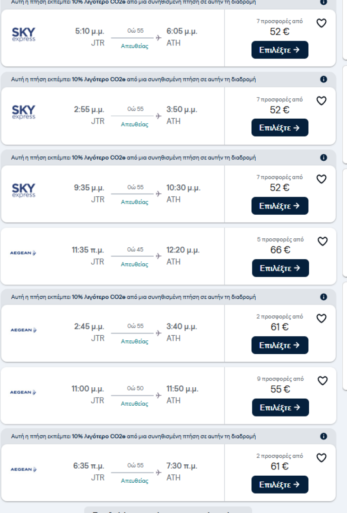Select the 6:35 π.μ. Aegean flight

coord(280,485)
